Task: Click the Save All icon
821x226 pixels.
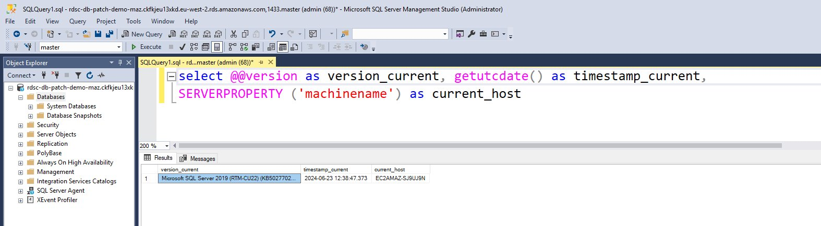Action: coord(110,34)
